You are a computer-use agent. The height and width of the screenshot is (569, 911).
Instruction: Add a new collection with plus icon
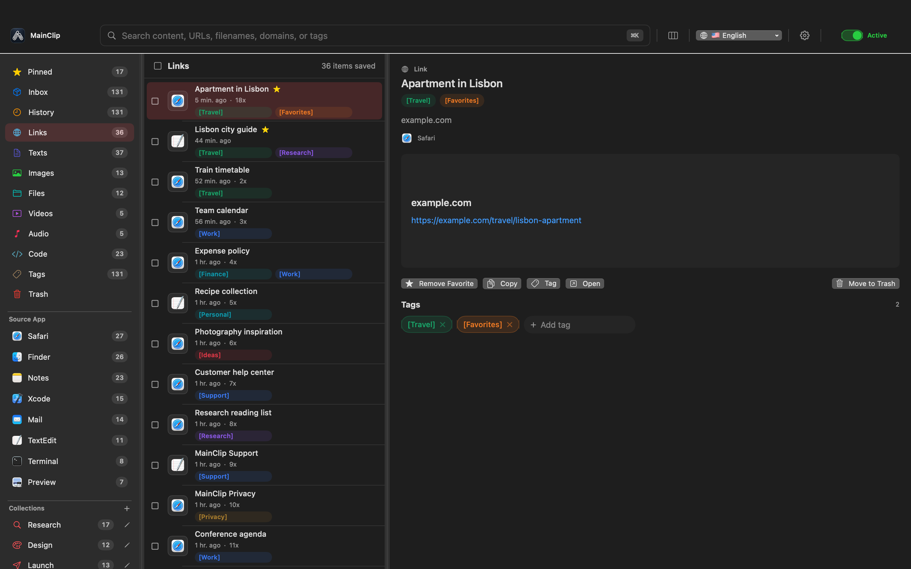coord(127,508)
